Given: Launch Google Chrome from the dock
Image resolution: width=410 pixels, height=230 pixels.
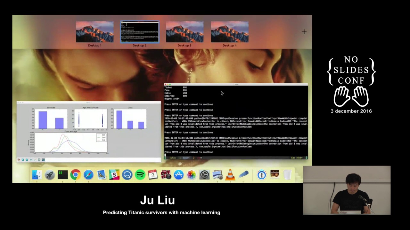Looking at the screenshot, I should click(76, 175).
